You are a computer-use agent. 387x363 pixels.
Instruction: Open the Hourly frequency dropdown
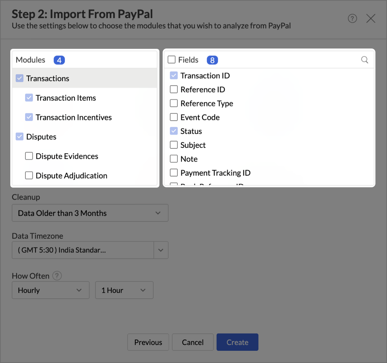(x=50, y=290)
